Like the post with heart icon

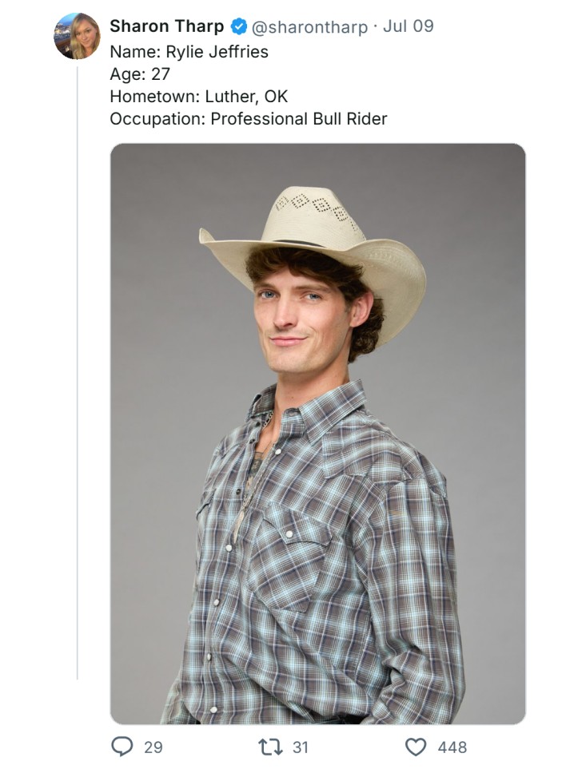tap(416, 747)
